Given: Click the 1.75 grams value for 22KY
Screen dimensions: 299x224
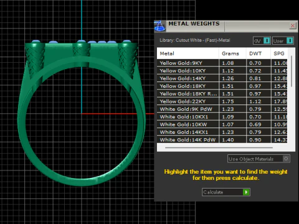Looking at the screenshot, I should click(x=228, y=101).
